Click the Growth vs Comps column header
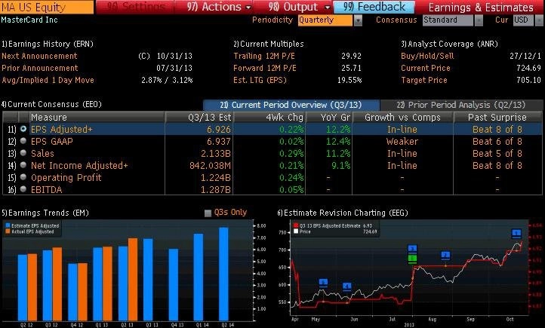 (x=402, y=118)
